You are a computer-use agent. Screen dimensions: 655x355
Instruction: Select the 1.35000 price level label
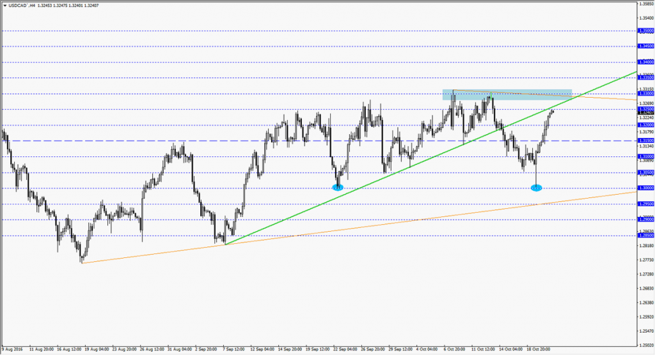[646, 31]
